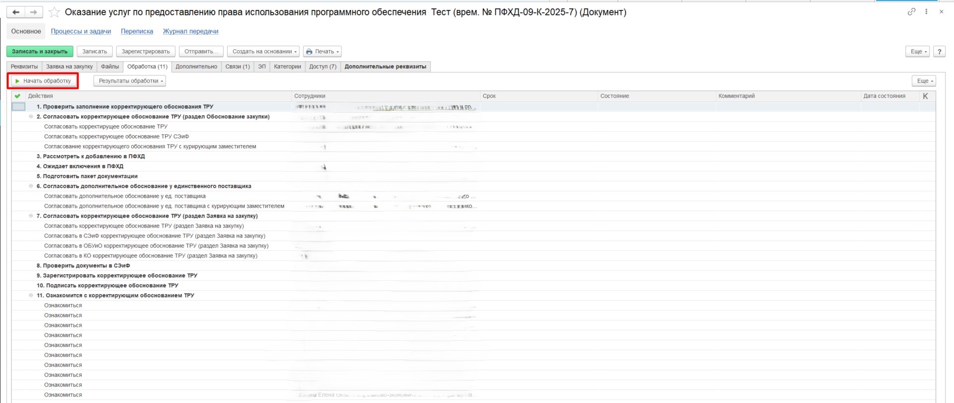Toggle the checkbox in row 1 of the actions list
The height and width of the screenshot is (403, 954).
click(18, 106)
